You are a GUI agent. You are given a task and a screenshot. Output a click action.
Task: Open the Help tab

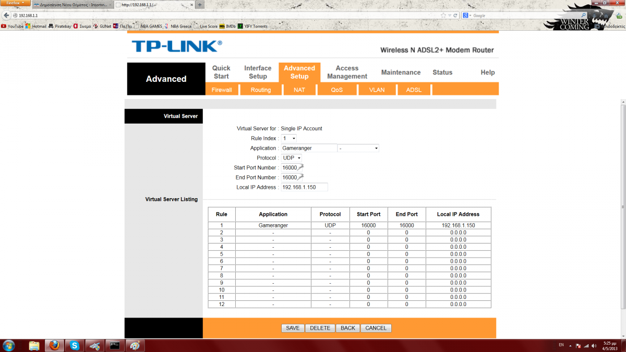(488, 72)
